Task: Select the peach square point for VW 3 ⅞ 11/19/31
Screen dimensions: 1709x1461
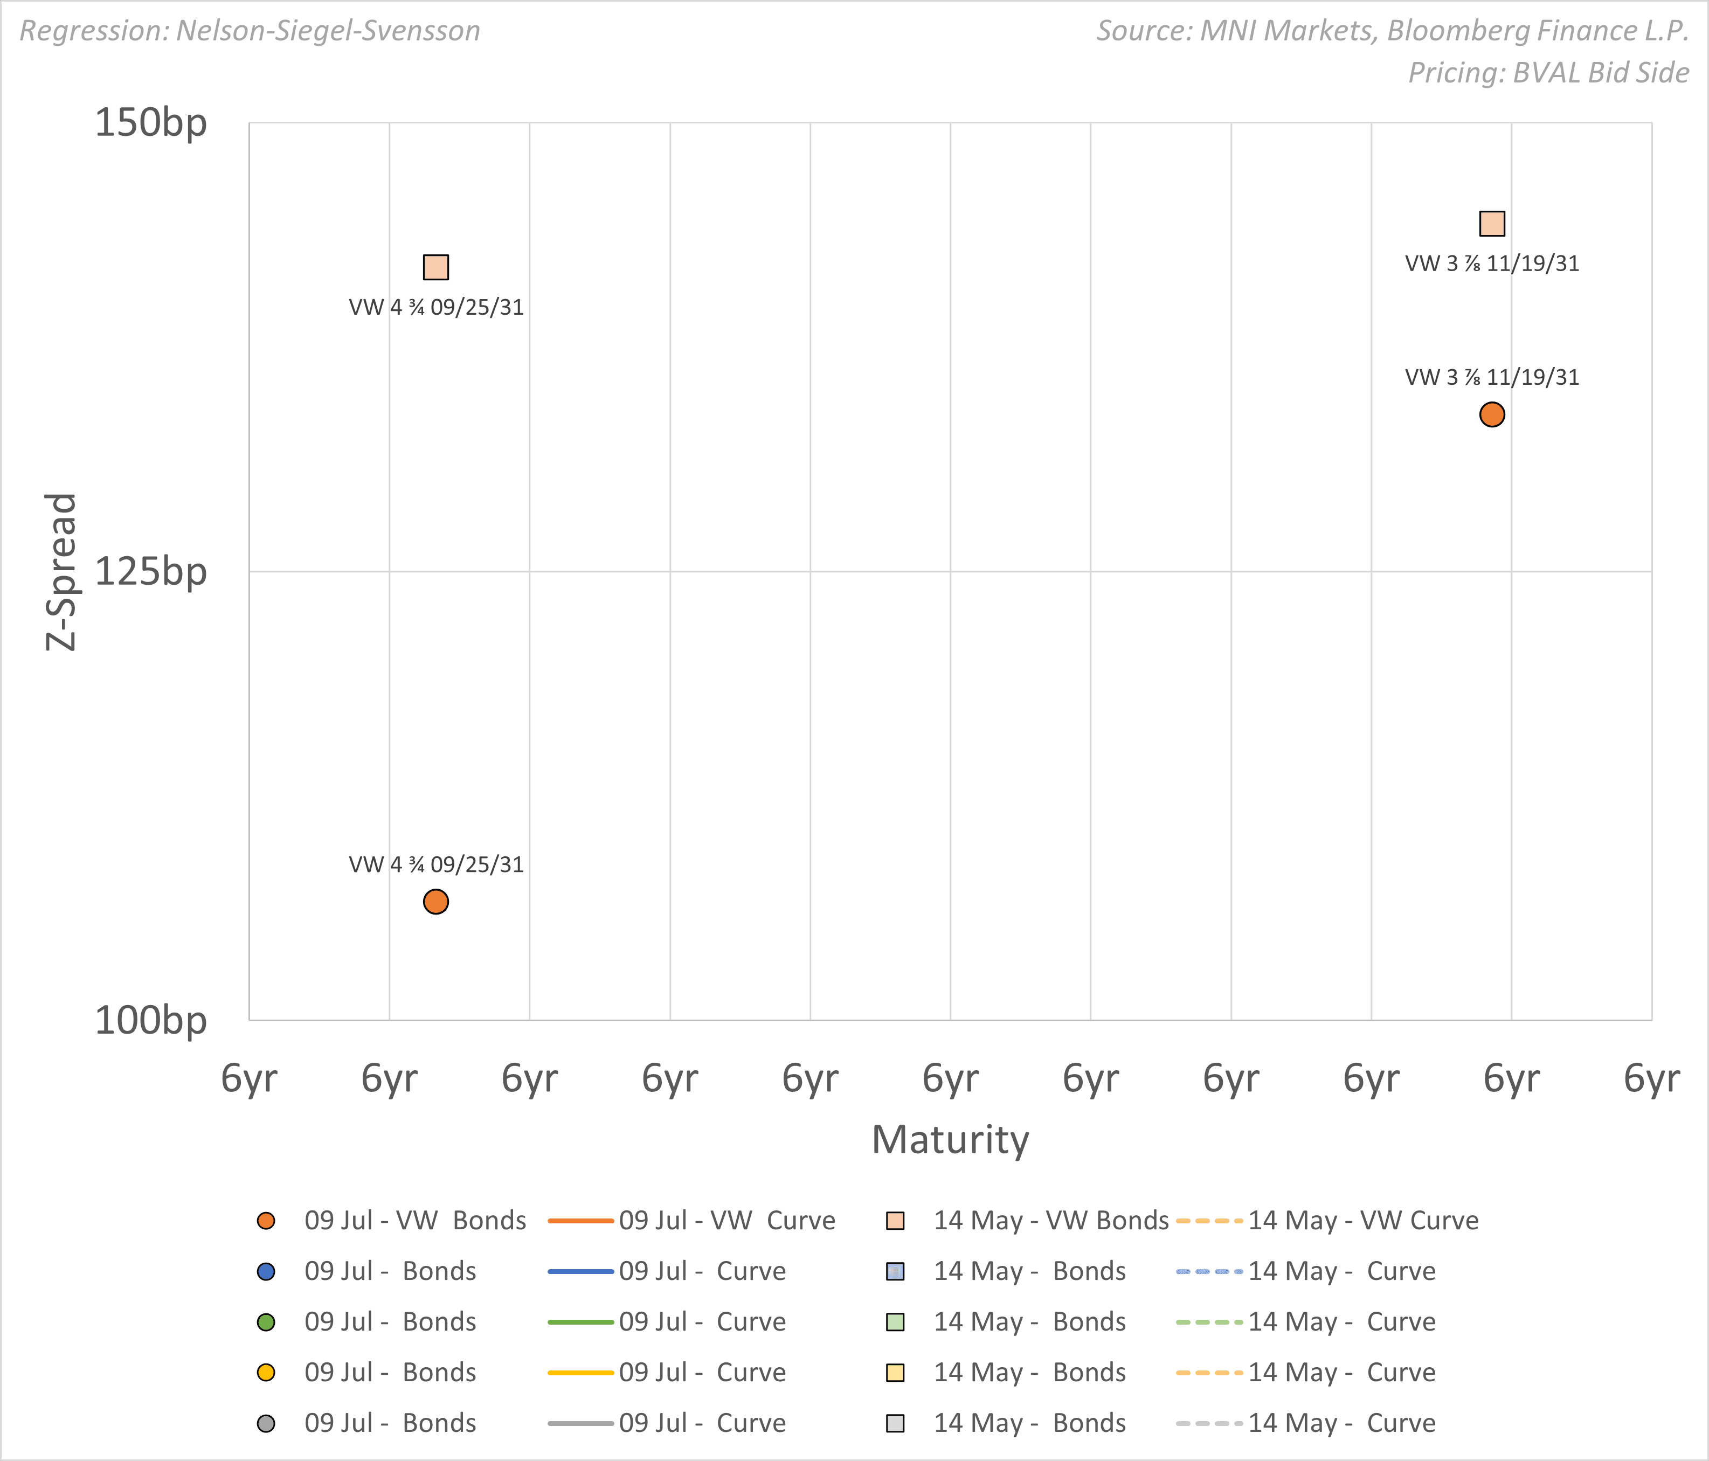Action: tap(1491, 224)
